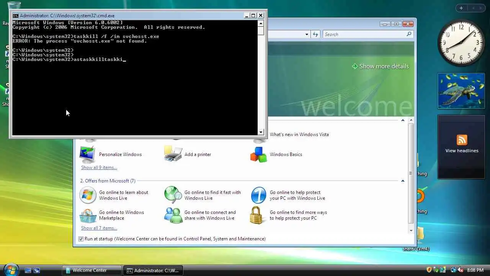Maximize the Welcome Center window

[397, 24]
